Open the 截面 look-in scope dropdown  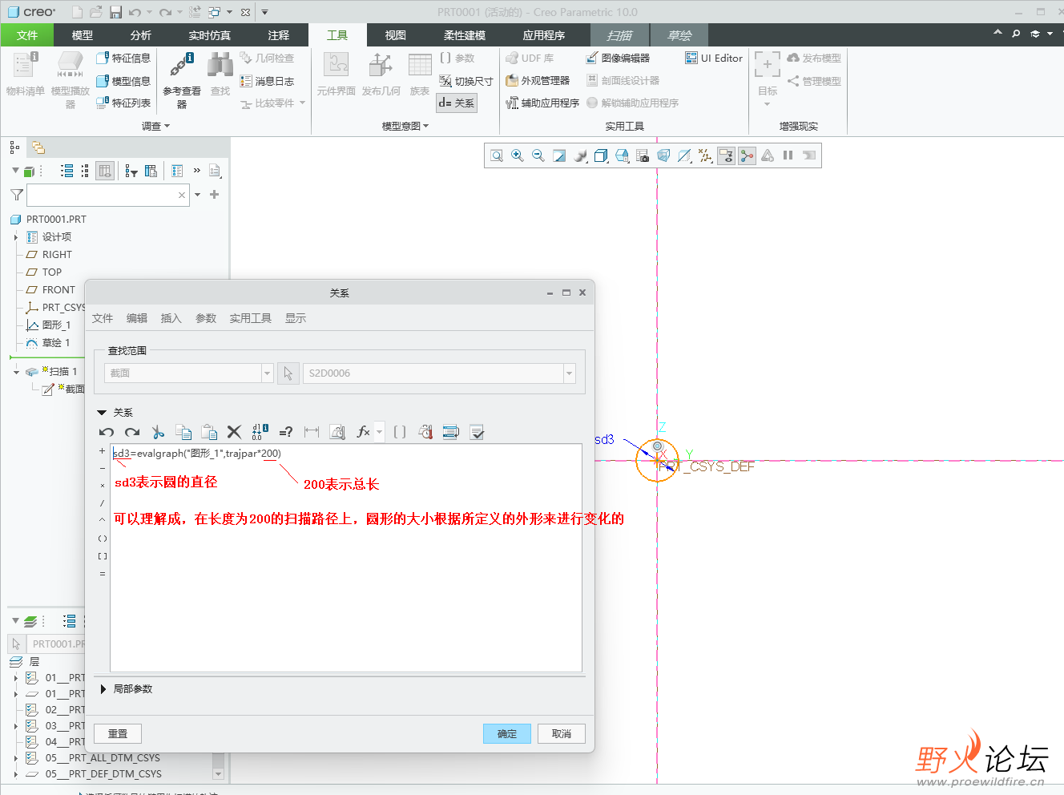pos(268,373)
